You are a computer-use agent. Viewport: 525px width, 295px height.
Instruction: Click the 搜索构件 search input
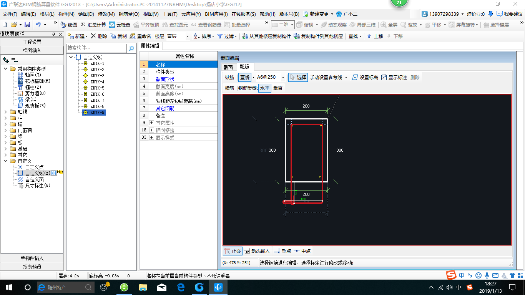(96, 48)
